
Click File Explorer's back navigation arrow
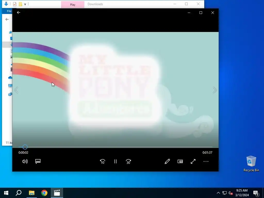[x=7, y=19]
